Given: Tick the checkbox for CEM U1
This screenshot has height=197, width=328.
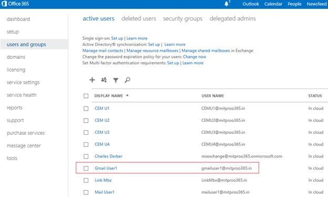Looking at the screenshot, I should click(86, 109).
